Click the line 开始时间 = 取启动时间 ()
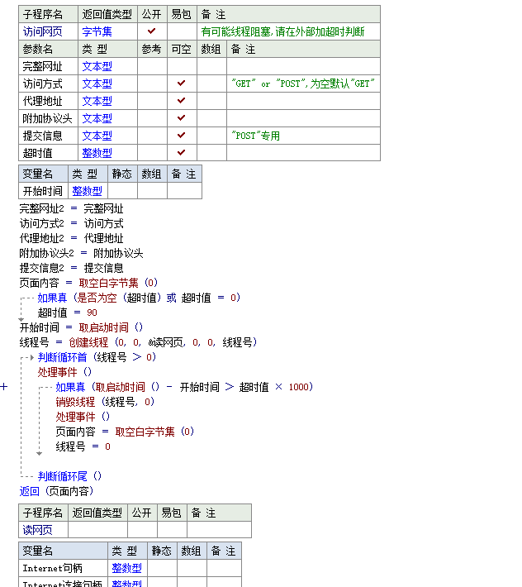Screen dimensions: 522x587 pyautogui.click(x=81, y=327)
